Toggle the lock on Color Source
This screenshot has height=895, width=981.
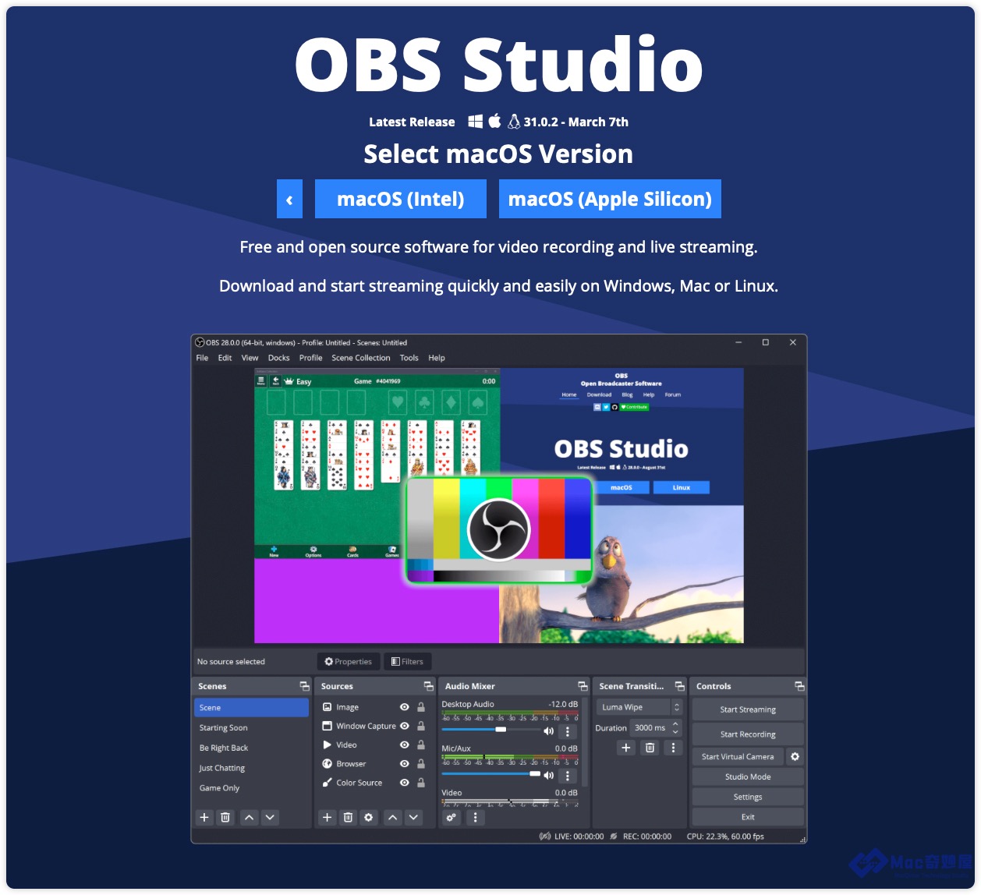pos(421,783)
